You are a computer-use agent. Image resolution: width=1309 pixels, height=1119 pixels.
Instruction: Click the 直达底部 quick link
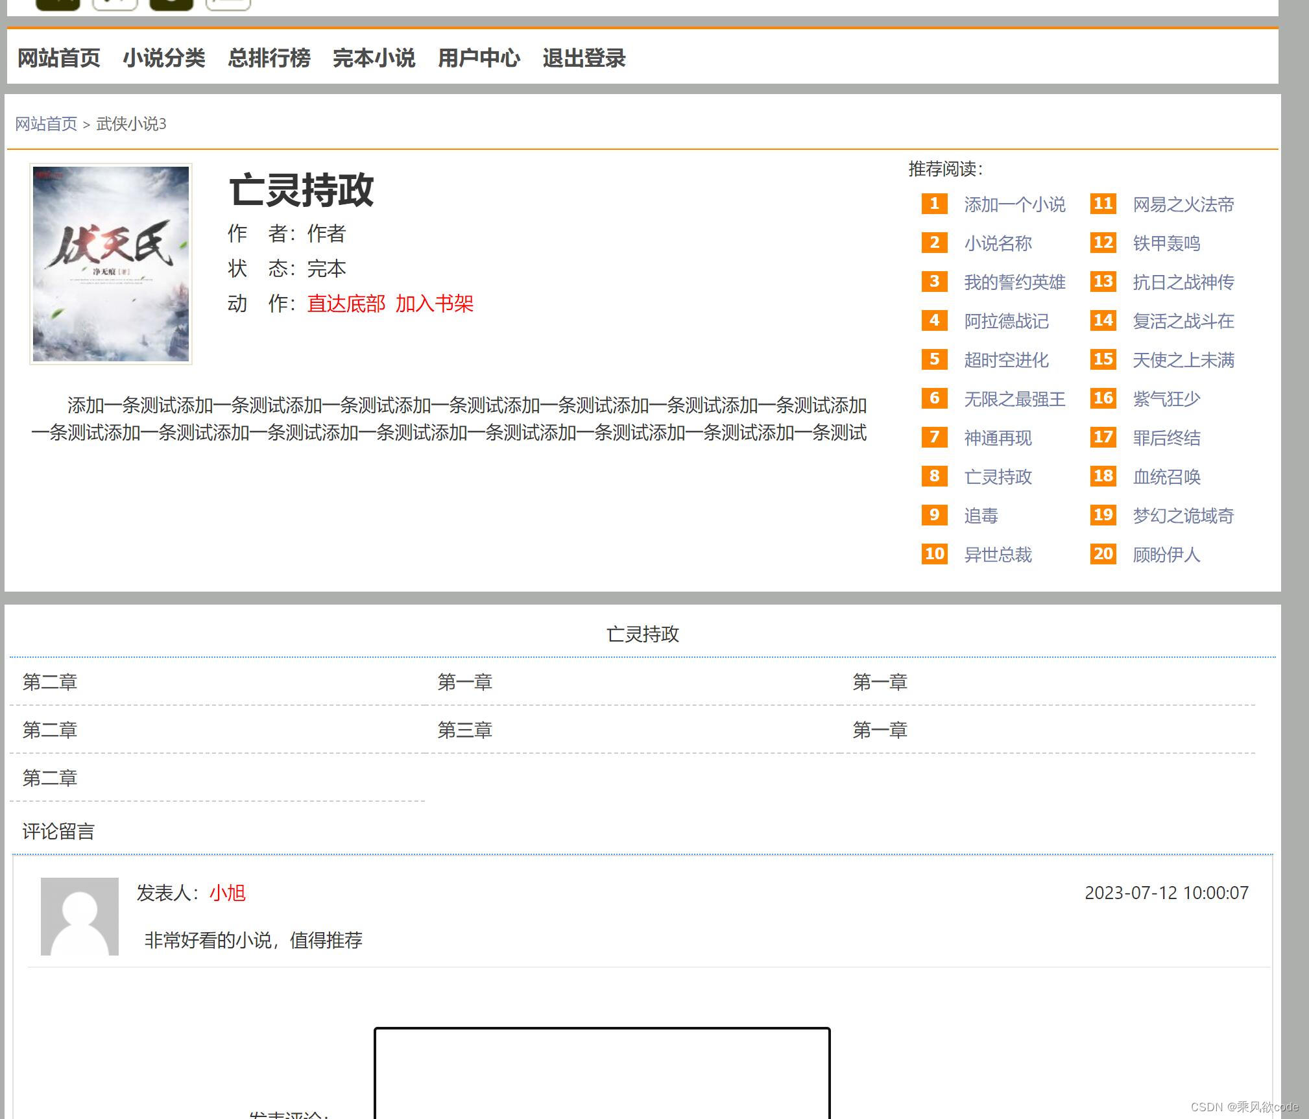click(x=345, y=304)
